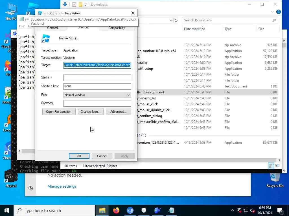Viewport: 289px width, 216px height.
Task: Click Downloads vertical scrollbar up arrow
Action: pos(284,40)
